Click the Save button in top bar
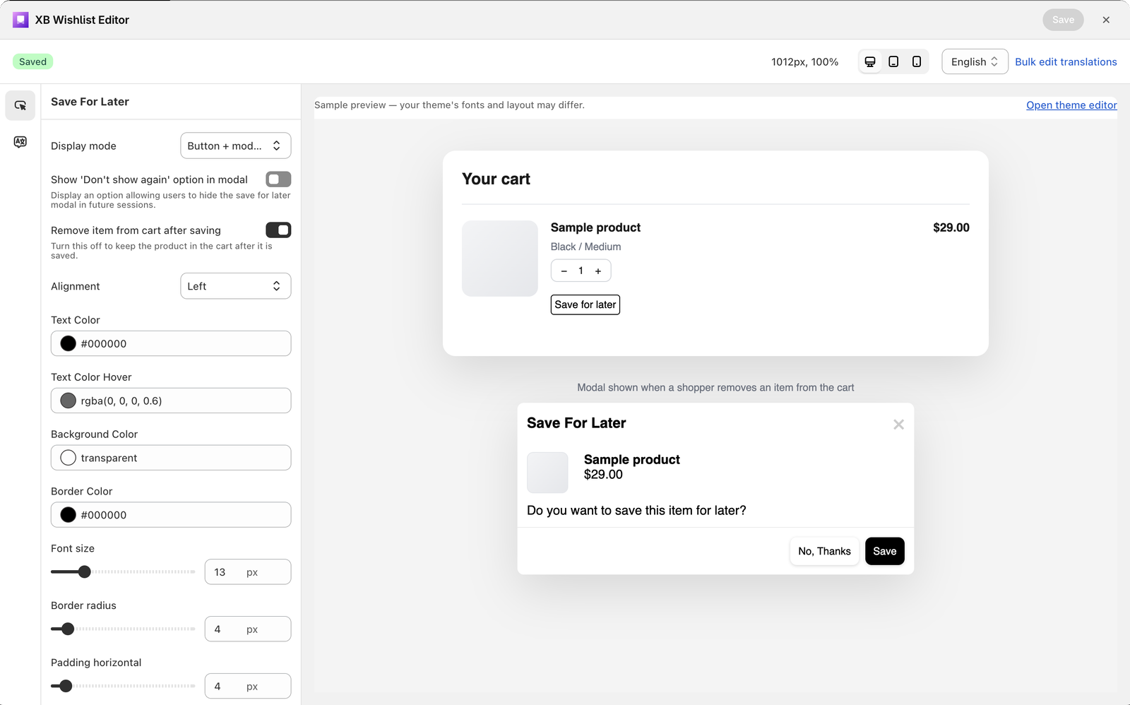 1063,20
